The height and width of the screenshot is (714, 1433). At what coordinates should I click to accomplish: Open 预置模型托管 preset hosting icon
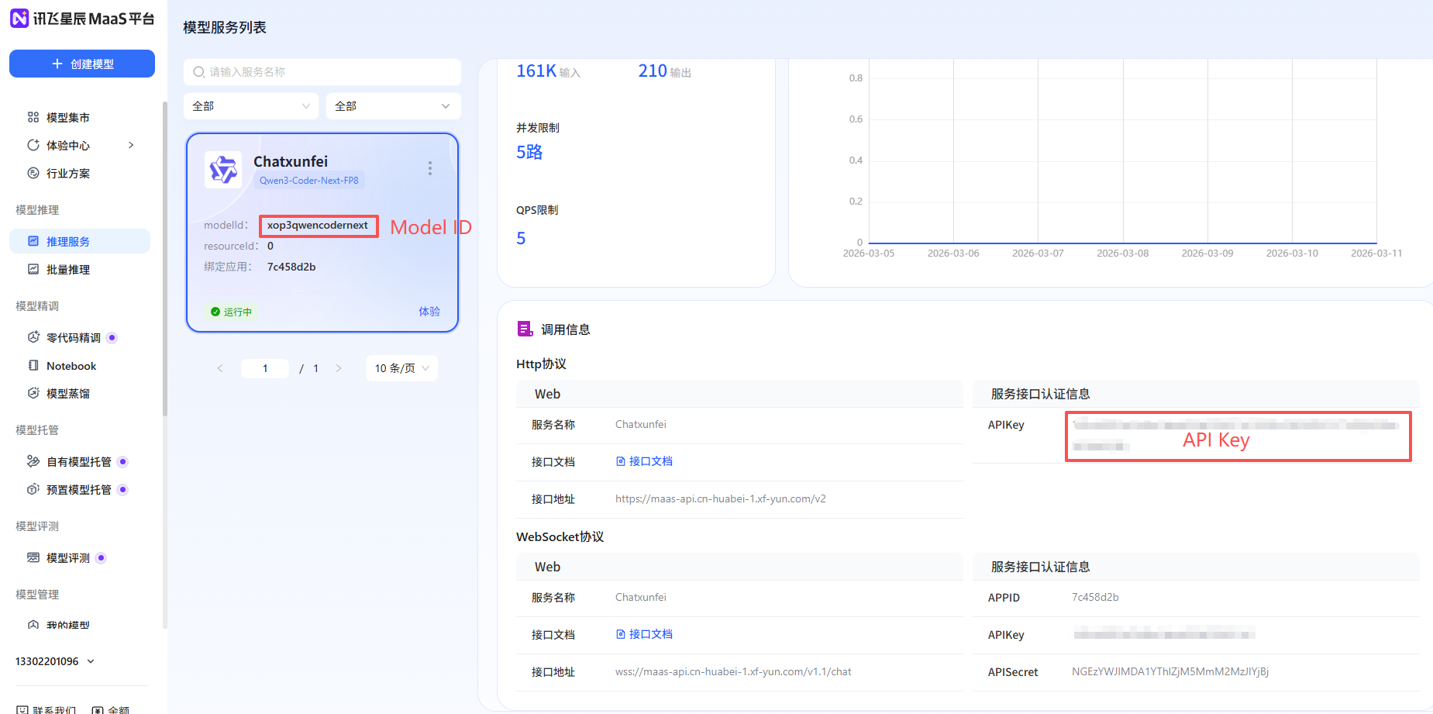33,489
